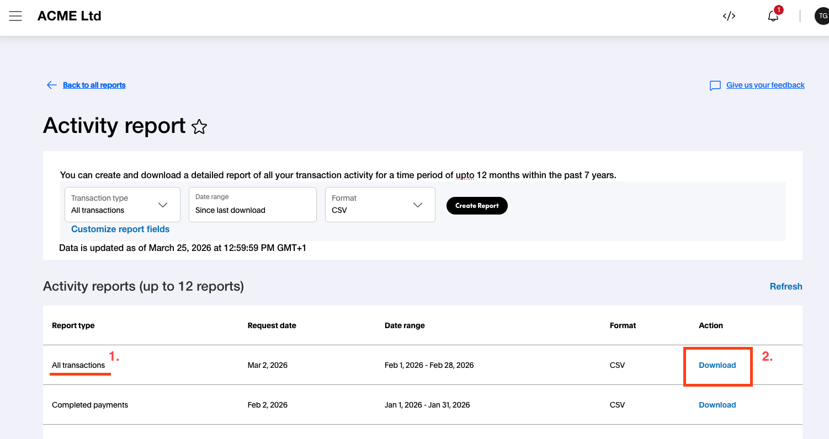This screenshot has height=439, width=829.
Task: Open the notifications bell
Action: [x=772, y=17]
